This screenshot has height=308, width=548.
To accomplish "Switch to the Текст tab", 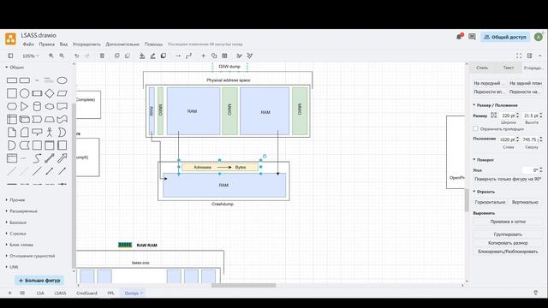I will click(x=508, y=68).
